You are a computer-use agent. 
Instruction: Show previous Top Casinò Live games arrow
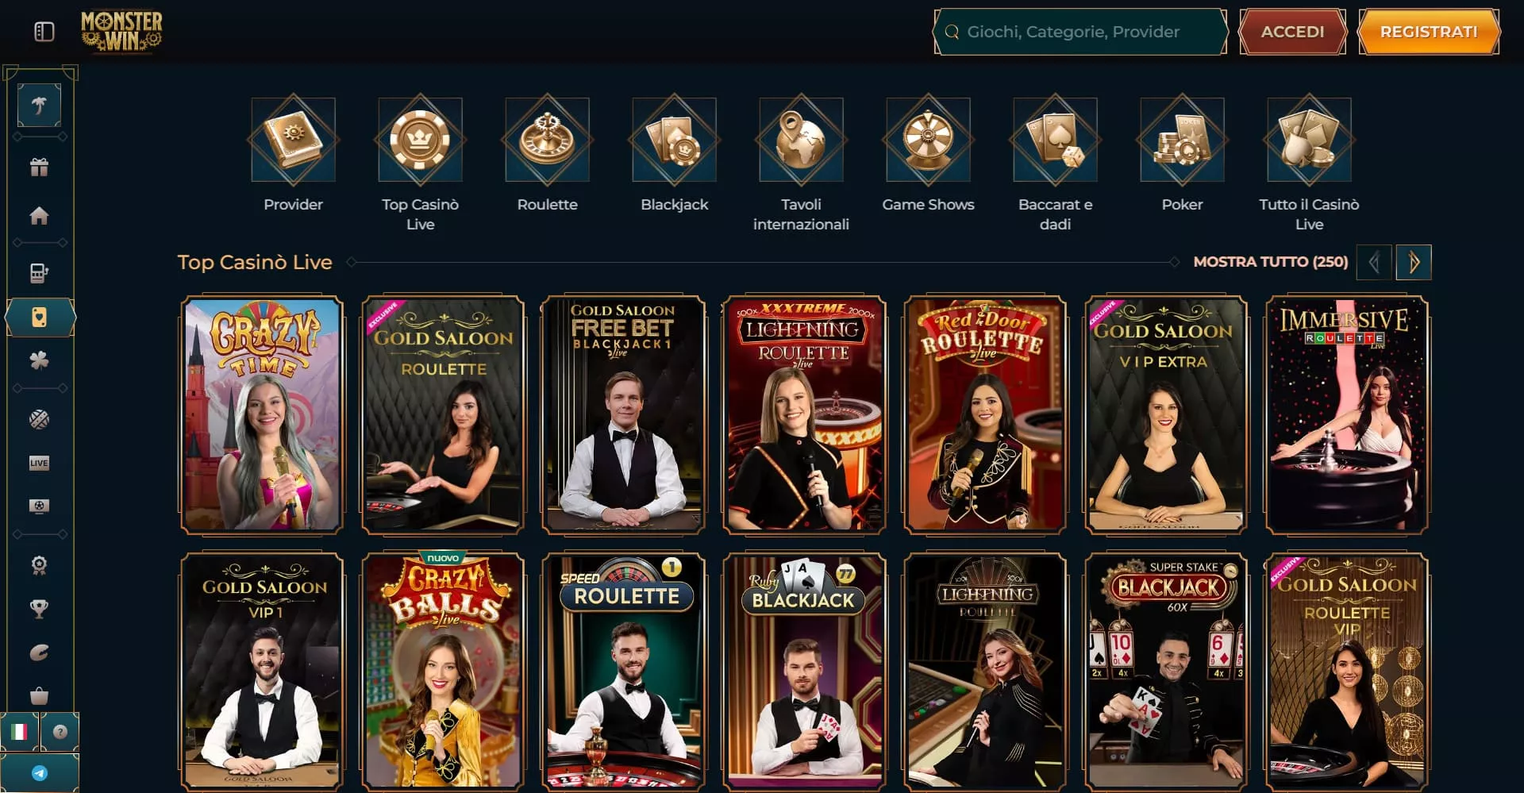pyautogui.click(x=1374, y=262)
